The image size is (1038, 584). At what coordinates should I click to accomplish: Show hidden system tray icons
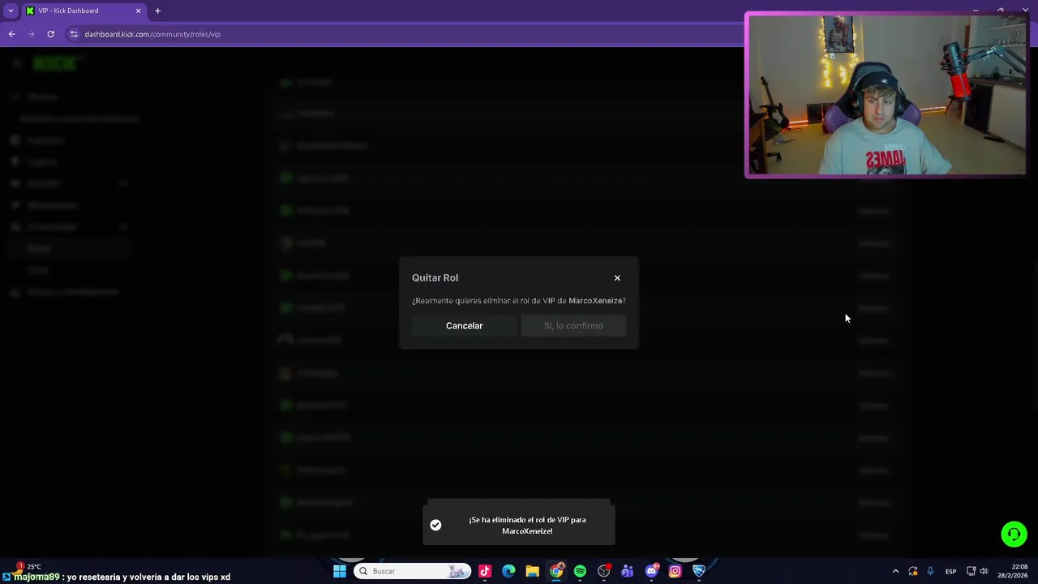(895, 571)
